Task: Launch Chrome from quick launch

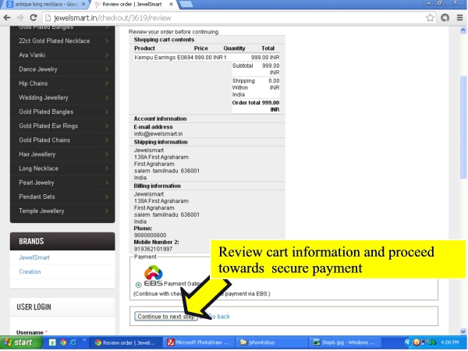Action: tap(62, 342)
